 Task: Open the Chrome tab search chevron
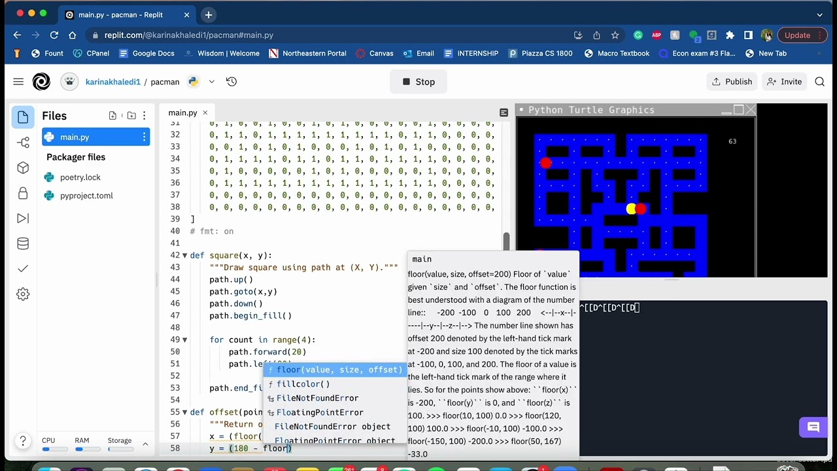point(820,14)
